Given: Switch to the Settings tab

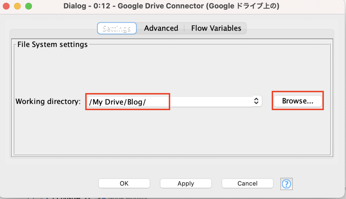Looking at the screenshot, I should coord(117,28).
